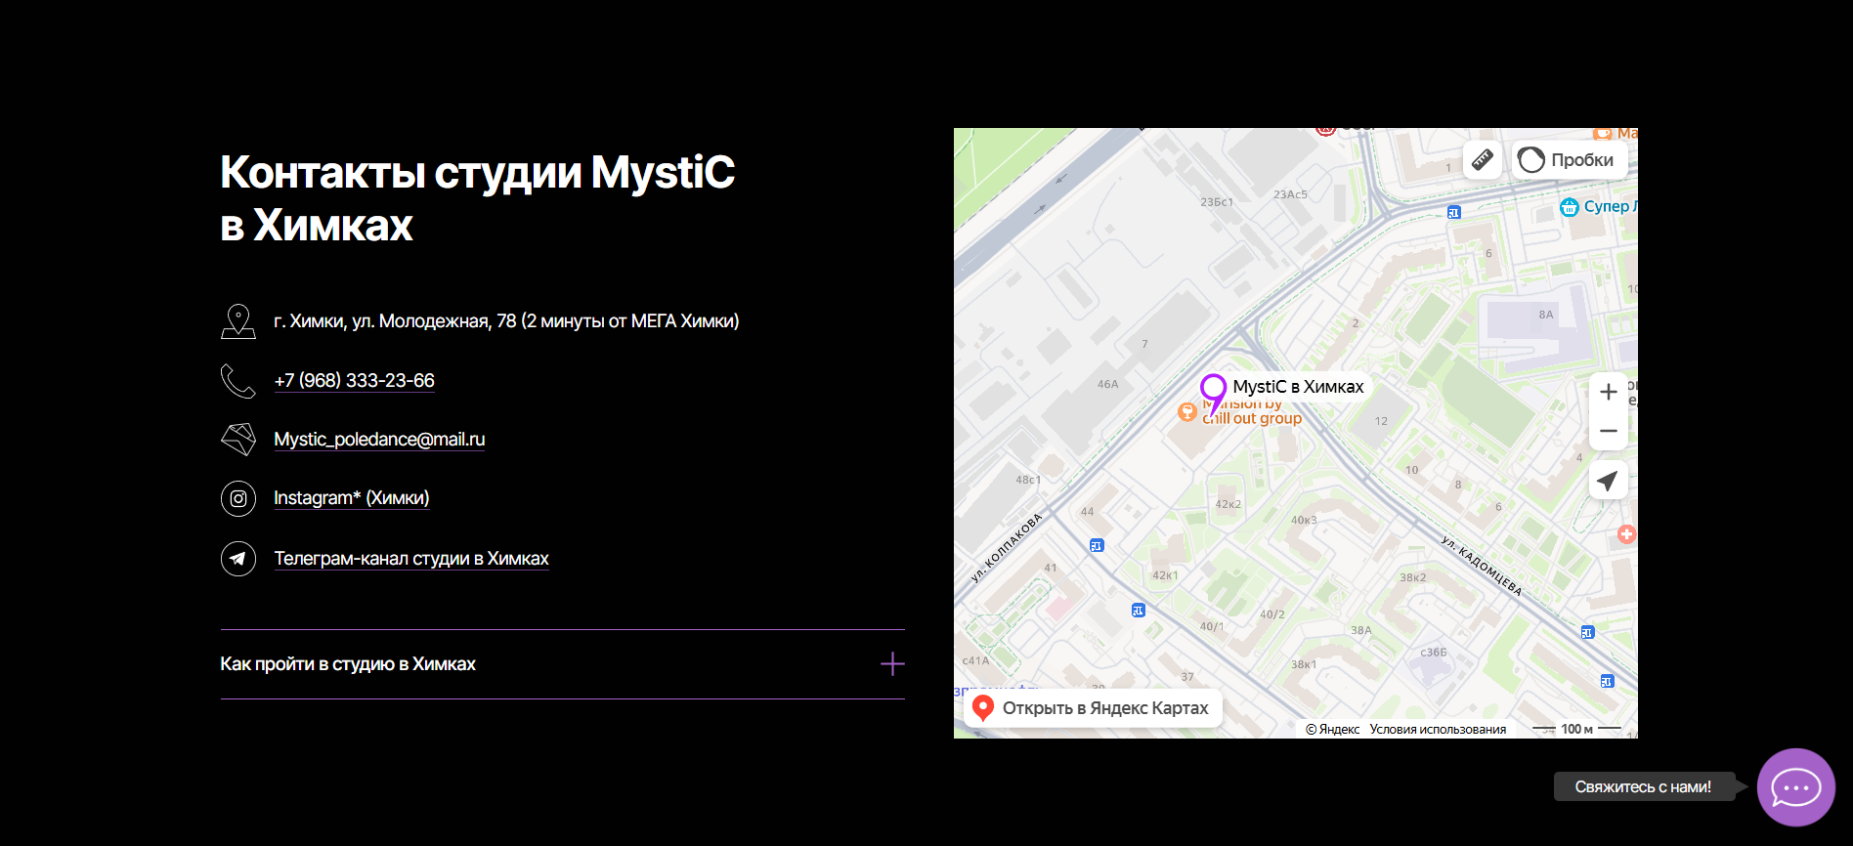Click the 'Свяжитесь с нами!' tooltip
The width and height of the screenshot is (1853, 846).
pos(1642,787)
